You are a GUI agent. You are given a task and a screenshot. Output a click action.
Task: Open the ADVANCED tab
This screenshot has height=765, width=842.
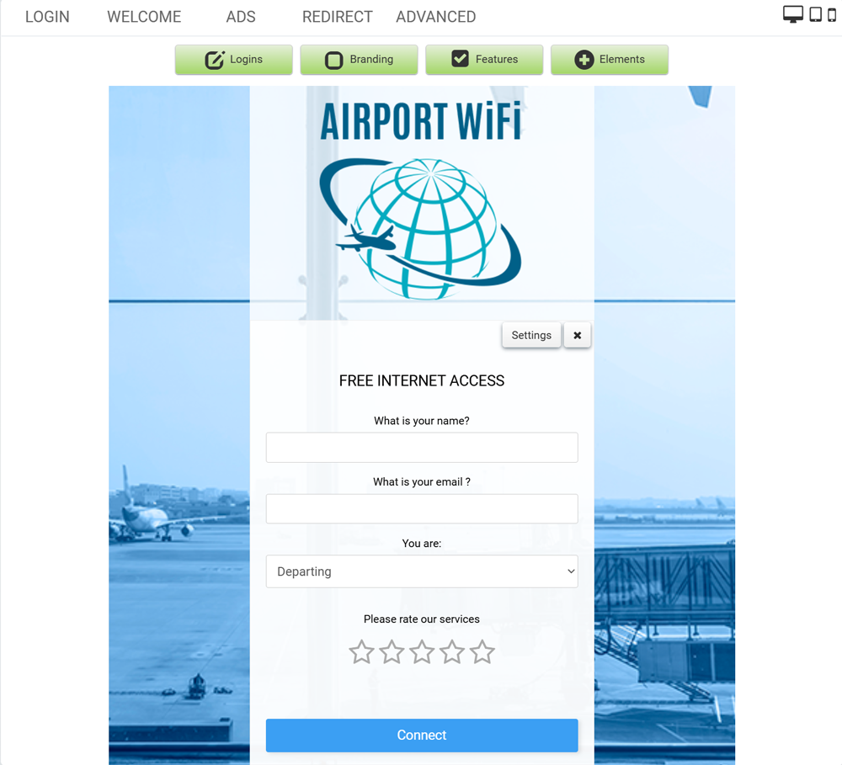(x=435, y=17)
